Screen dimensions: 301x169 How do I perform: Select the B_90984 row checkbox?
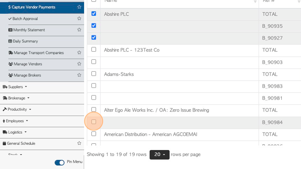(94, 122)
